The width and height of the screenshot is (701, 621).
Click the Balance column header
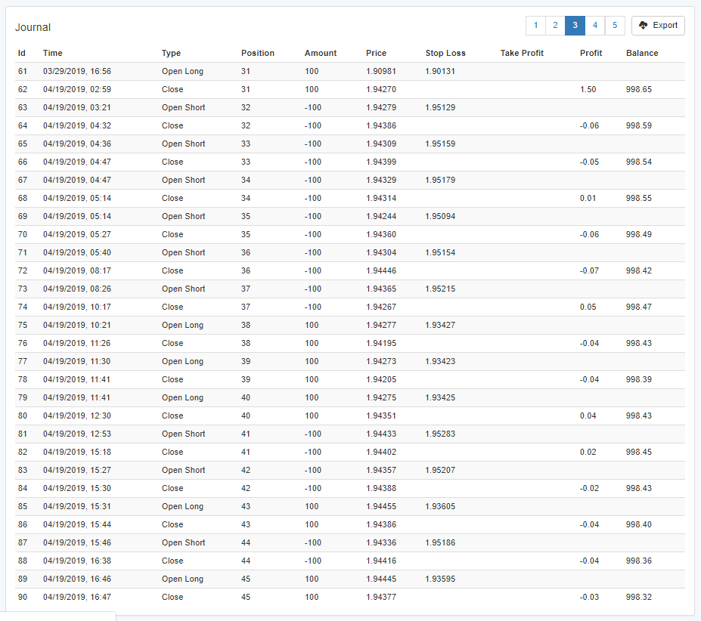pos(642,53)
